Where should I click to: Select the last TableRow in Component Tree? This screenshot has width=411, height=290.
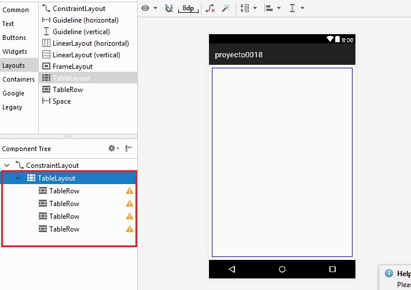click(64, 229)
